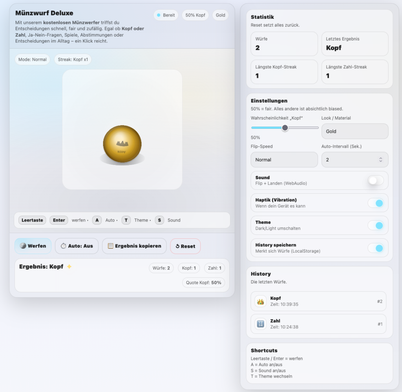Turn off History speichern toggle
Viewport: 402px width, 392px height.
pyautogui.click(x=375, y=248)
